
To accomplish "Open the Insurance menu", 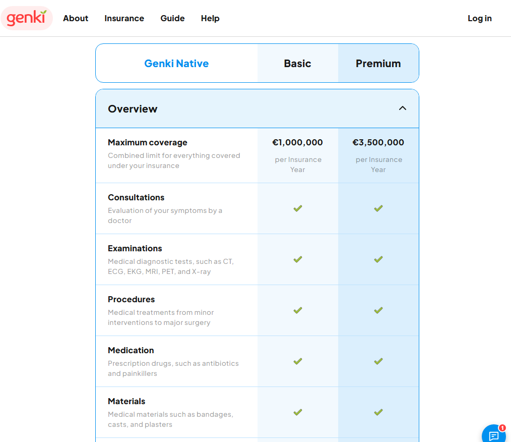I will [124, 18].
